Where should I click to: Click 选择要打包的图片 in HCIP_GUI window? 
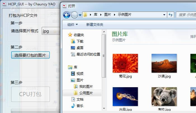click(x=30, y=55)
